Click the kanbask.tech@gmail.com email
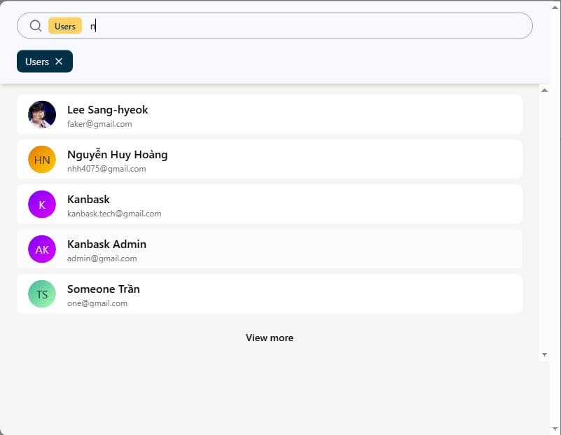The width and height of the screenshot is (561, 435). [x=114, y=214]
